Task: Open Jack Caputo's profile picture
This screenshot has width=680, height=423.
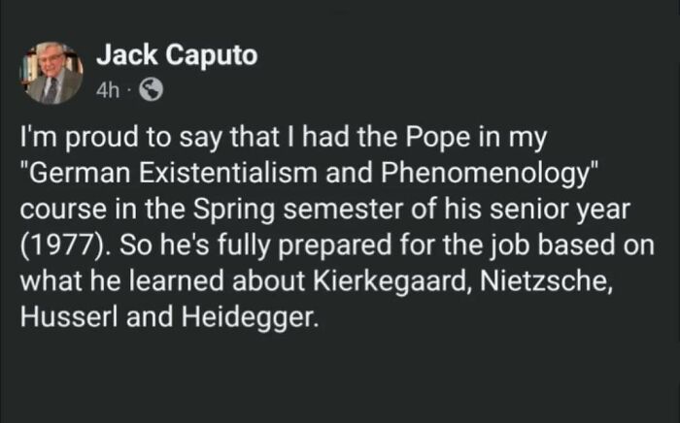Action: click(x=53, y=73)
